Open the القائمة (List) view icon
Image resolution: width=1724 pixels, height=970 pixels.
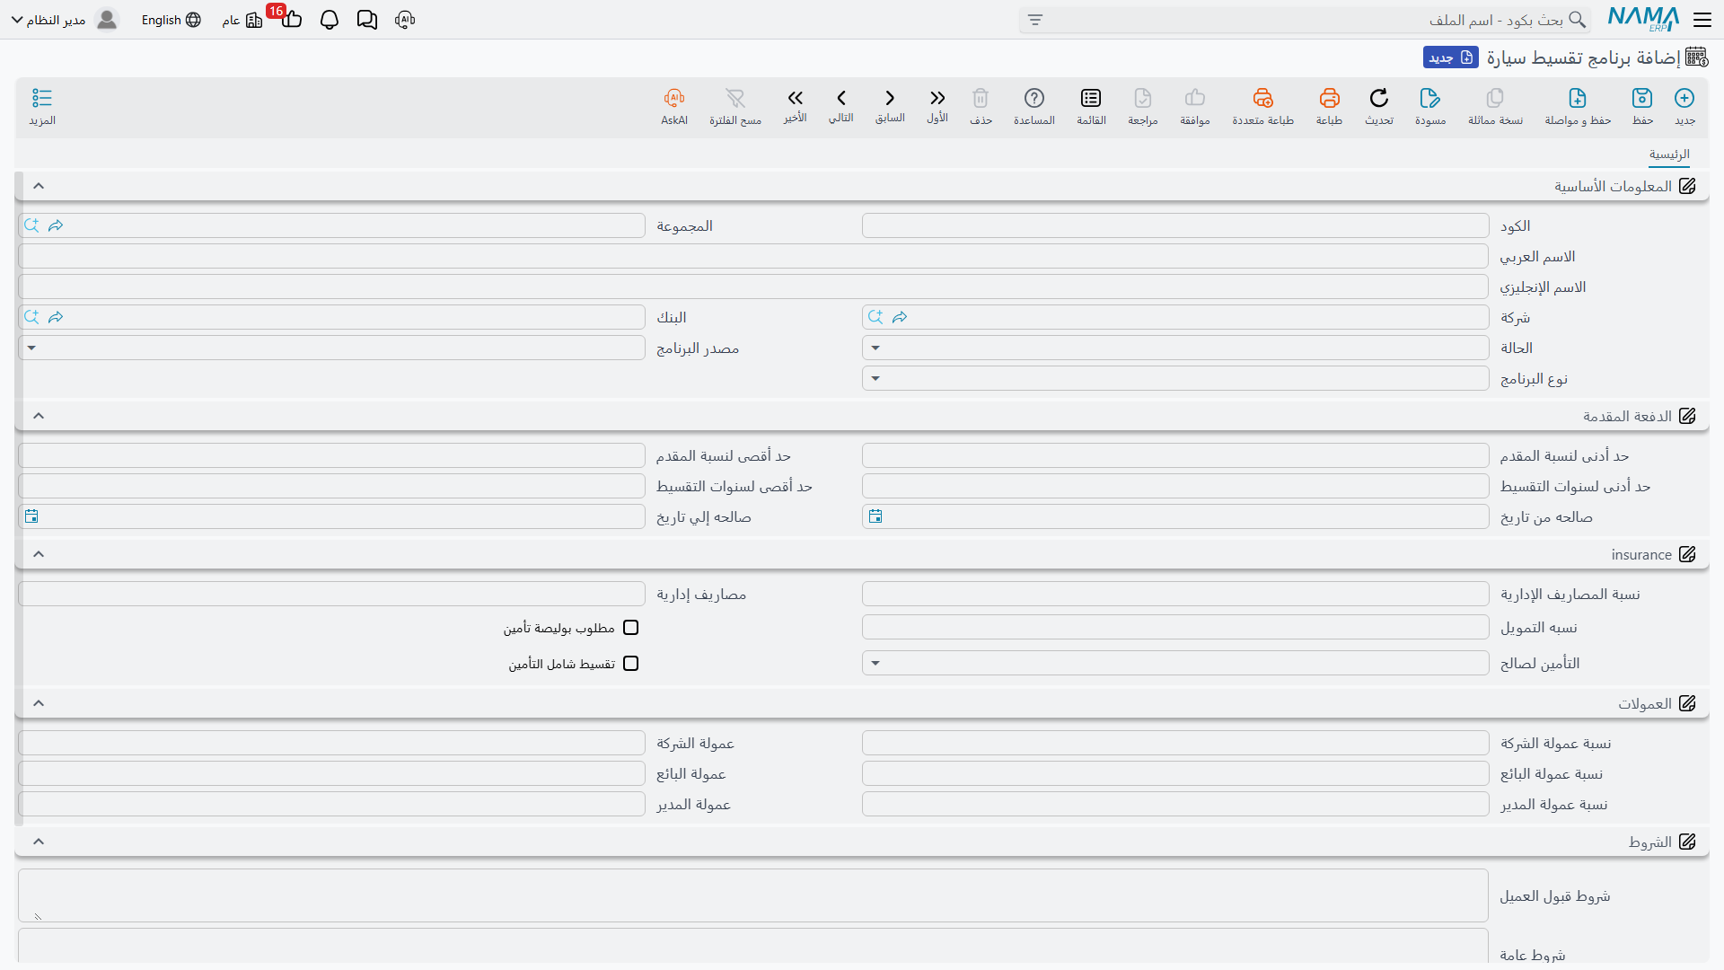[1091, 98]
